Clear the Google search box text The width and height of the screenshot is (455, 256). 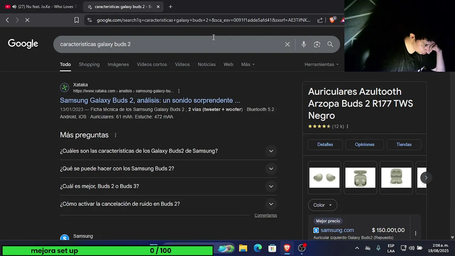pos(287,44)
